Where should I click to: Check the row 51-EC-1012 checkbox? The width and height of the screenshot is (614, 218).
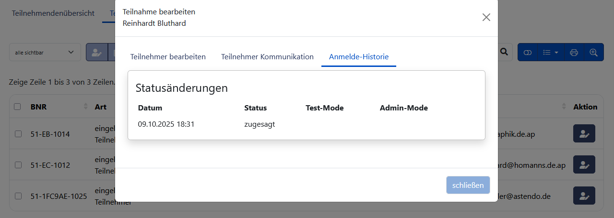[18, 165]
